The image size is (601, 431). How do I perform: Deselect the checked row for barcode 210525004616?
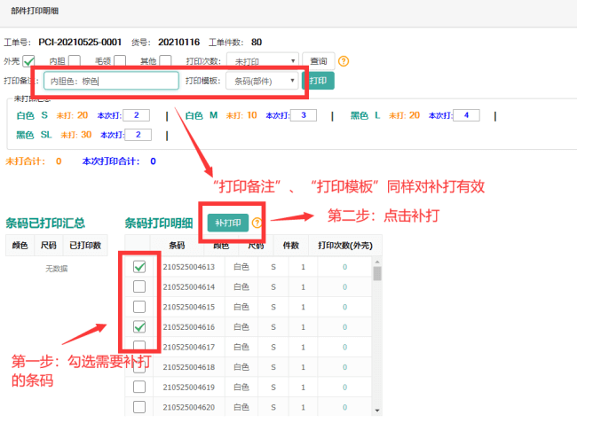pyautogui.click(x=139, y=327)
